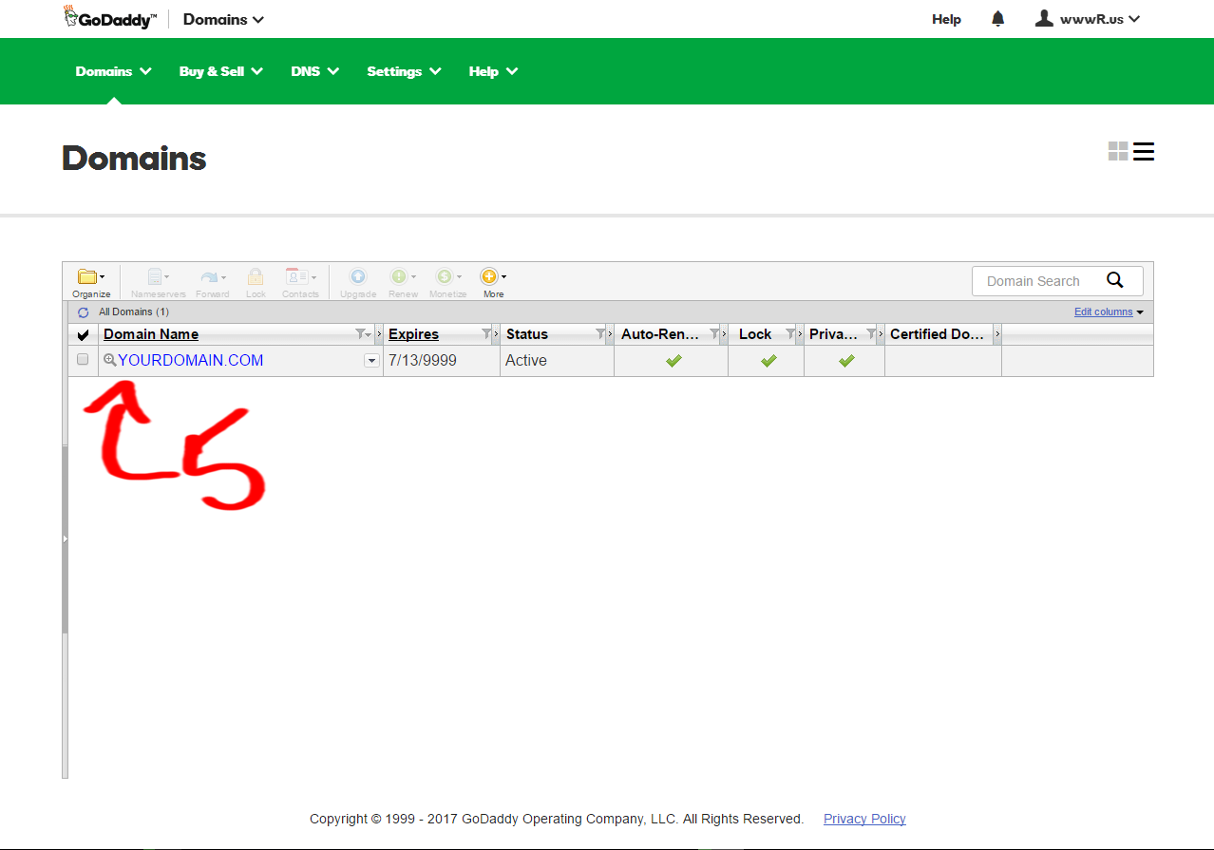
Task: Refresh the All Domains list
Action: coord(84,312)
